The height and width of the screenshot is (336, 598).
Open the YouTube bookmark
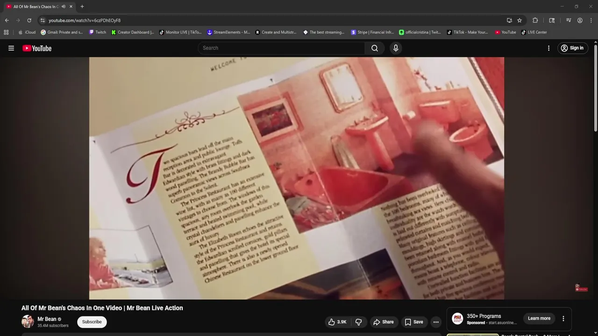505,32
